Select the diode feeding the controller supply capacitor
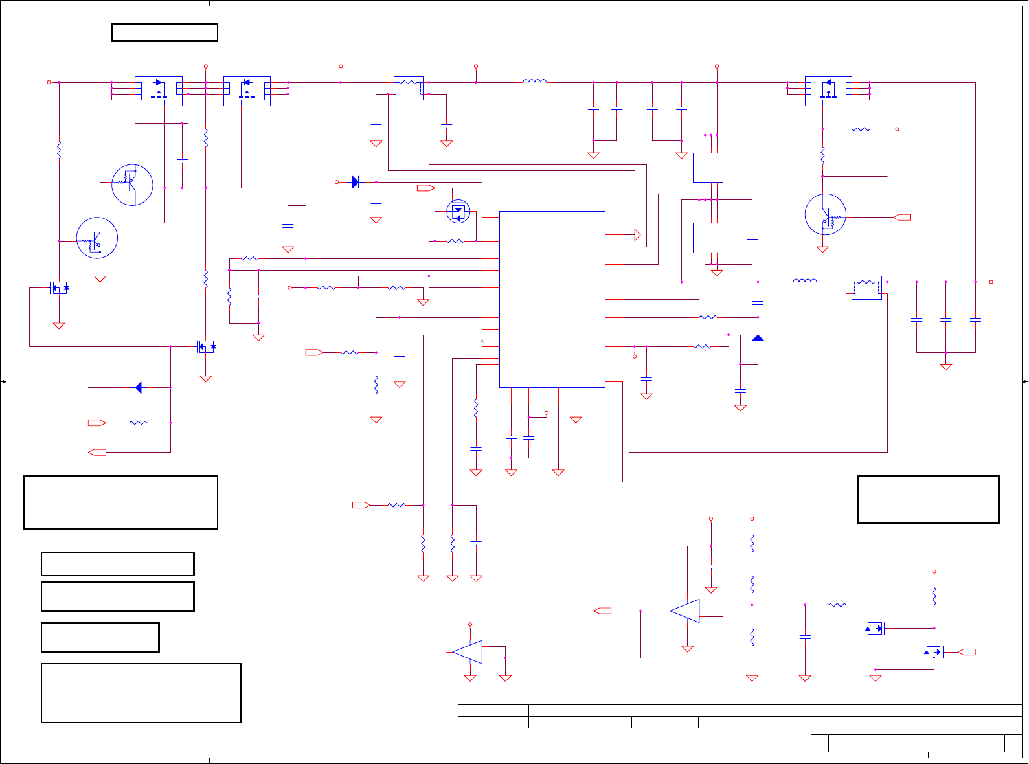Image resolution: width=1029 pixels, height=764 pixels. pos(356,182)
